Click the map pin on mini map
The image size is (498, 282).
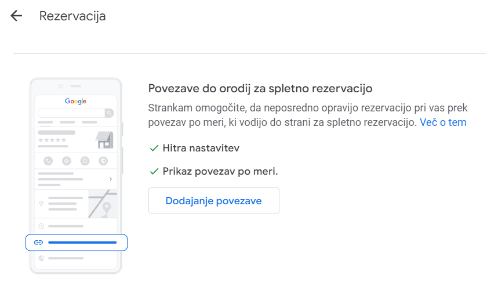(107, 207)
